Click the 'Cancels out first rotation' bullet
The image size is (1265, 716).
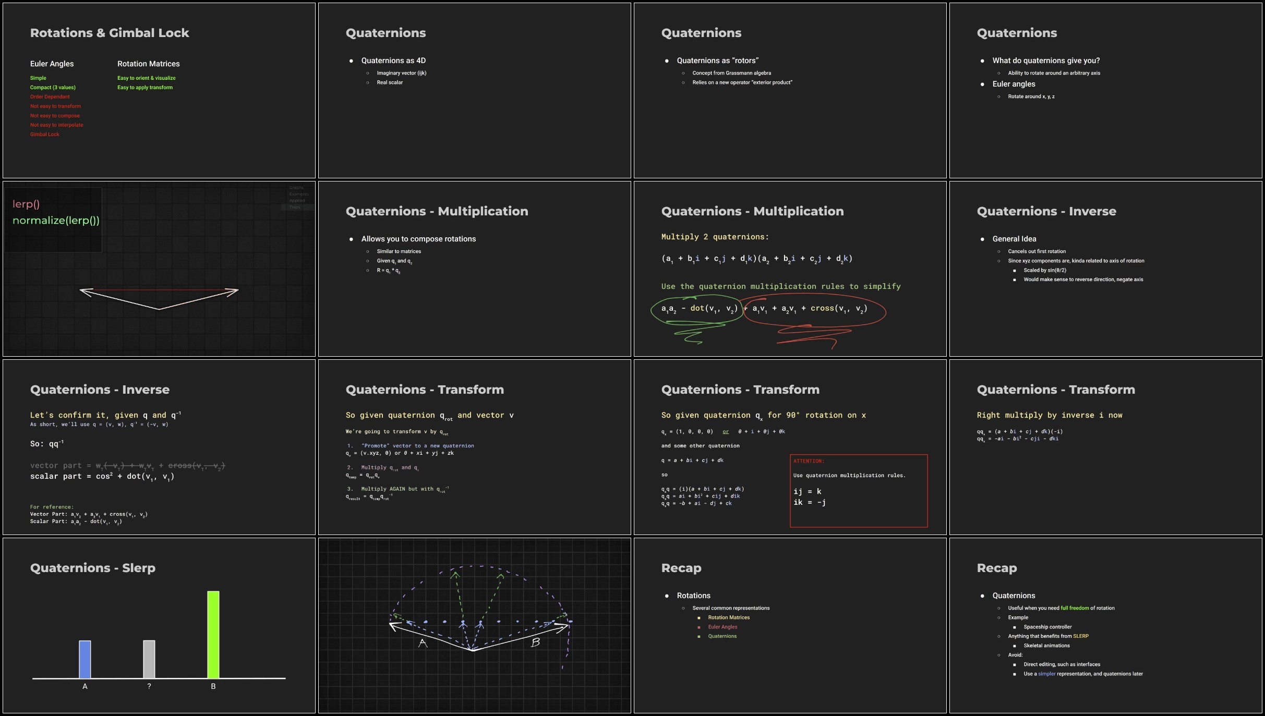tap(1037, 251)
